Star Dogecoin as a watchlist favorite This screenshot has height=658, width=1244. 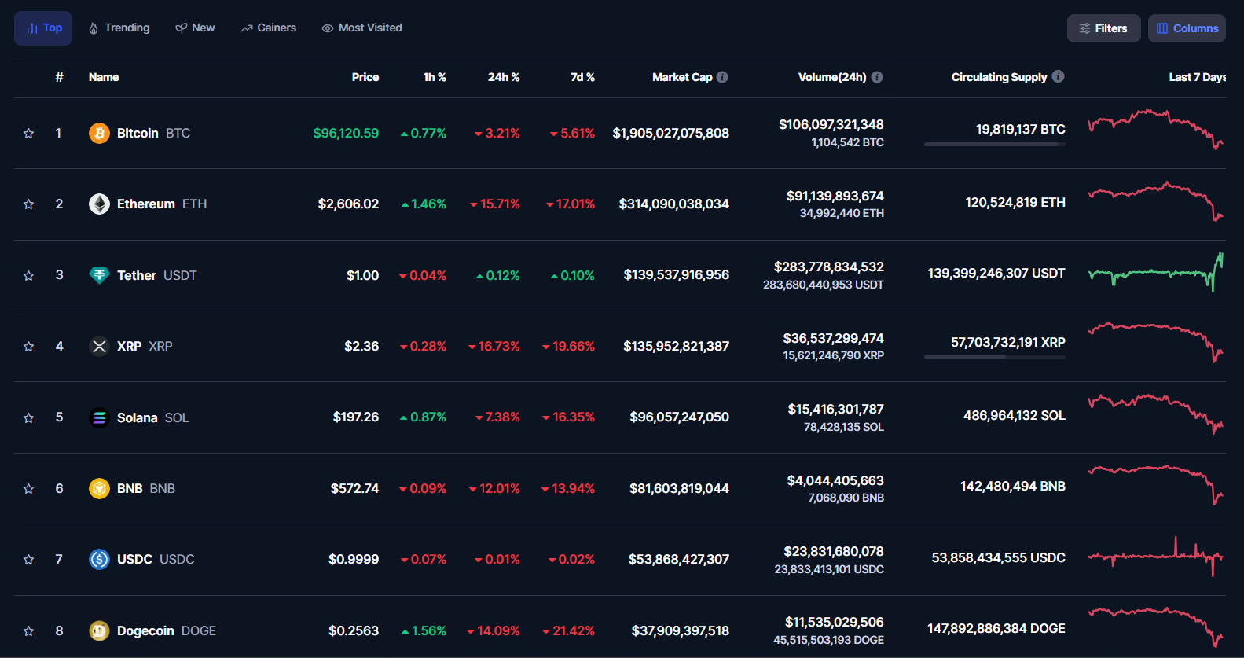28,631
